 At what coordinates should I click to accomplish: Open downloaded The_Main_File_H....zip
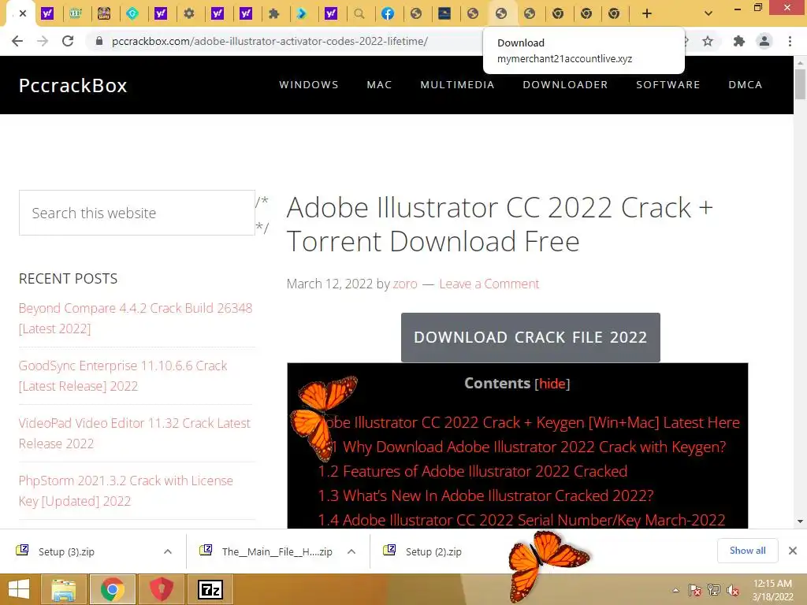(277, 551)
